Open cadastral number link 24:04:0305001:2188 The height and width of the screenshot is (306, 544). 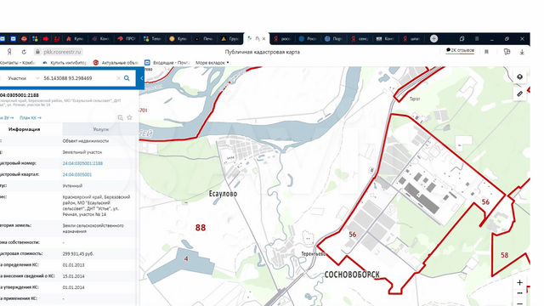coord(82,163)
